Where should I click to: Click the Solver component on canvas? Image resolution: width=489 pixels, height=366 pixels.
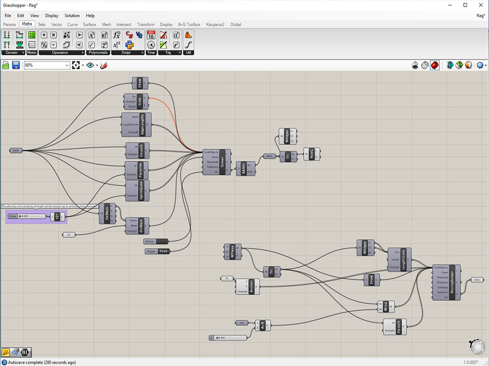[x=222, y=162]
